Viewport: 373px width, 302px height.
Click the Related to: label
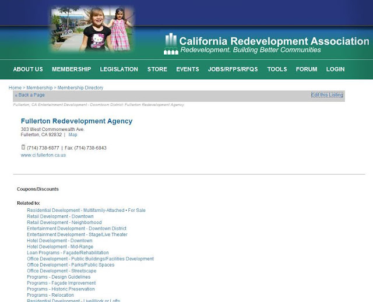coord(29,203)
